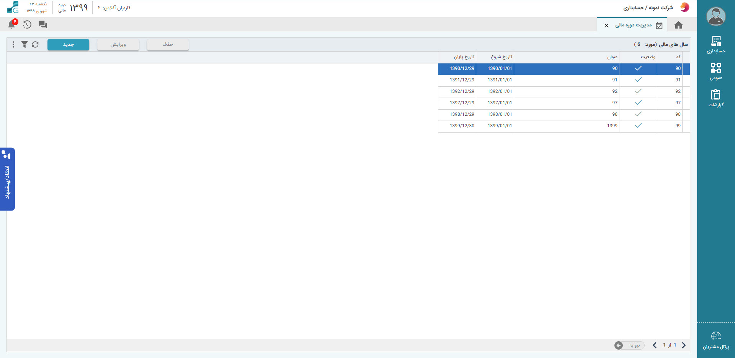735x358 pixels.
Task: Select the row with start date 1391/01/01
Action: point(564,80)
